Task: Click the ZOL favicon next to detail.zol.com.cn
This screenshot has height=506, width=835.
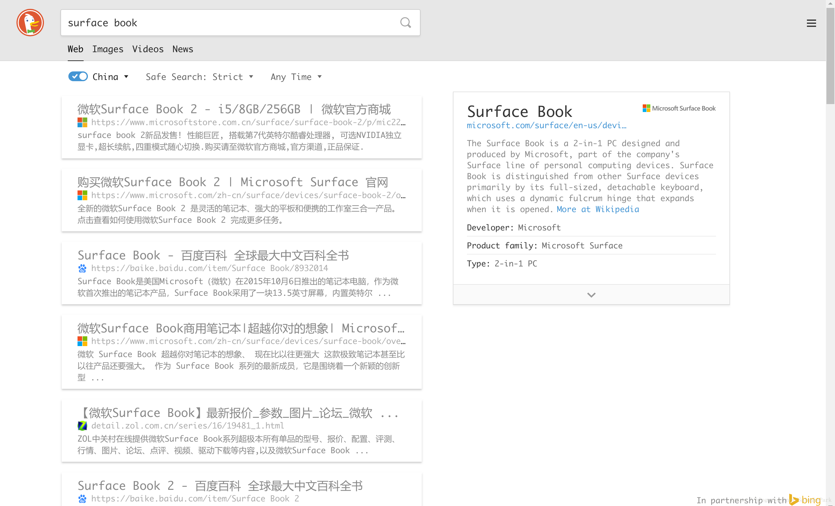Action: (82, 426)
